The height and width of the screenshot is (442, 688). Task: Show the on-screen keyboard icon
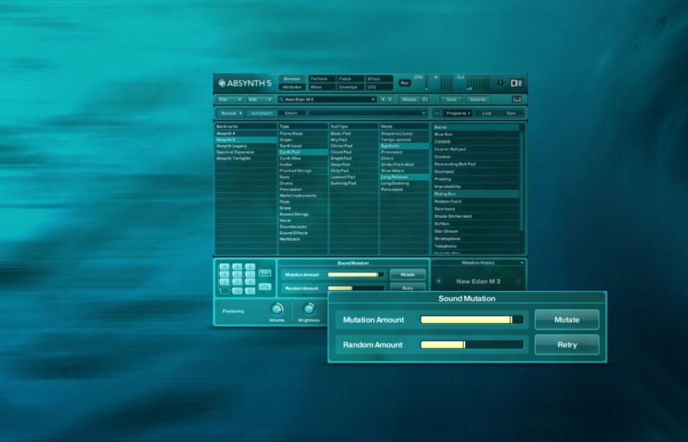517,100
